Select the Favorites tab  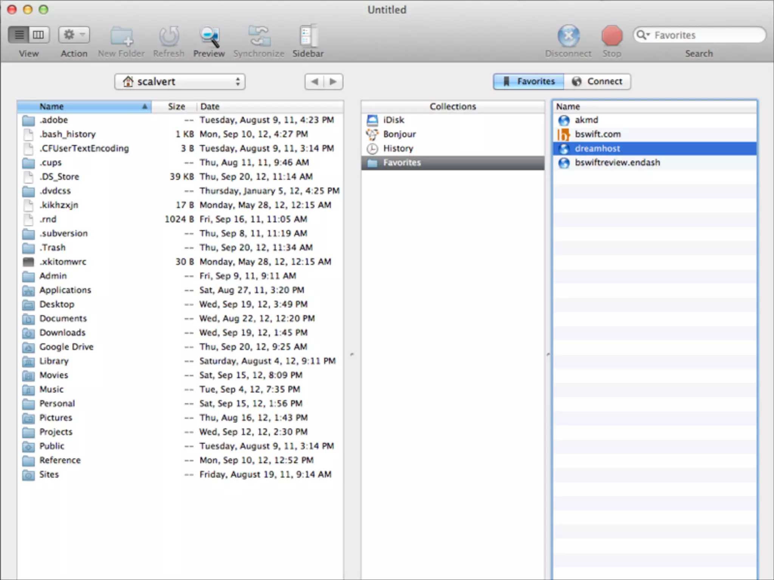coord(529,82)
